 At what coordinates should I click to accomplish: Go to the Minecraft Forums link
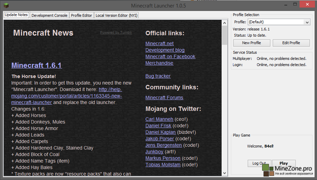(x=164, y=98)
